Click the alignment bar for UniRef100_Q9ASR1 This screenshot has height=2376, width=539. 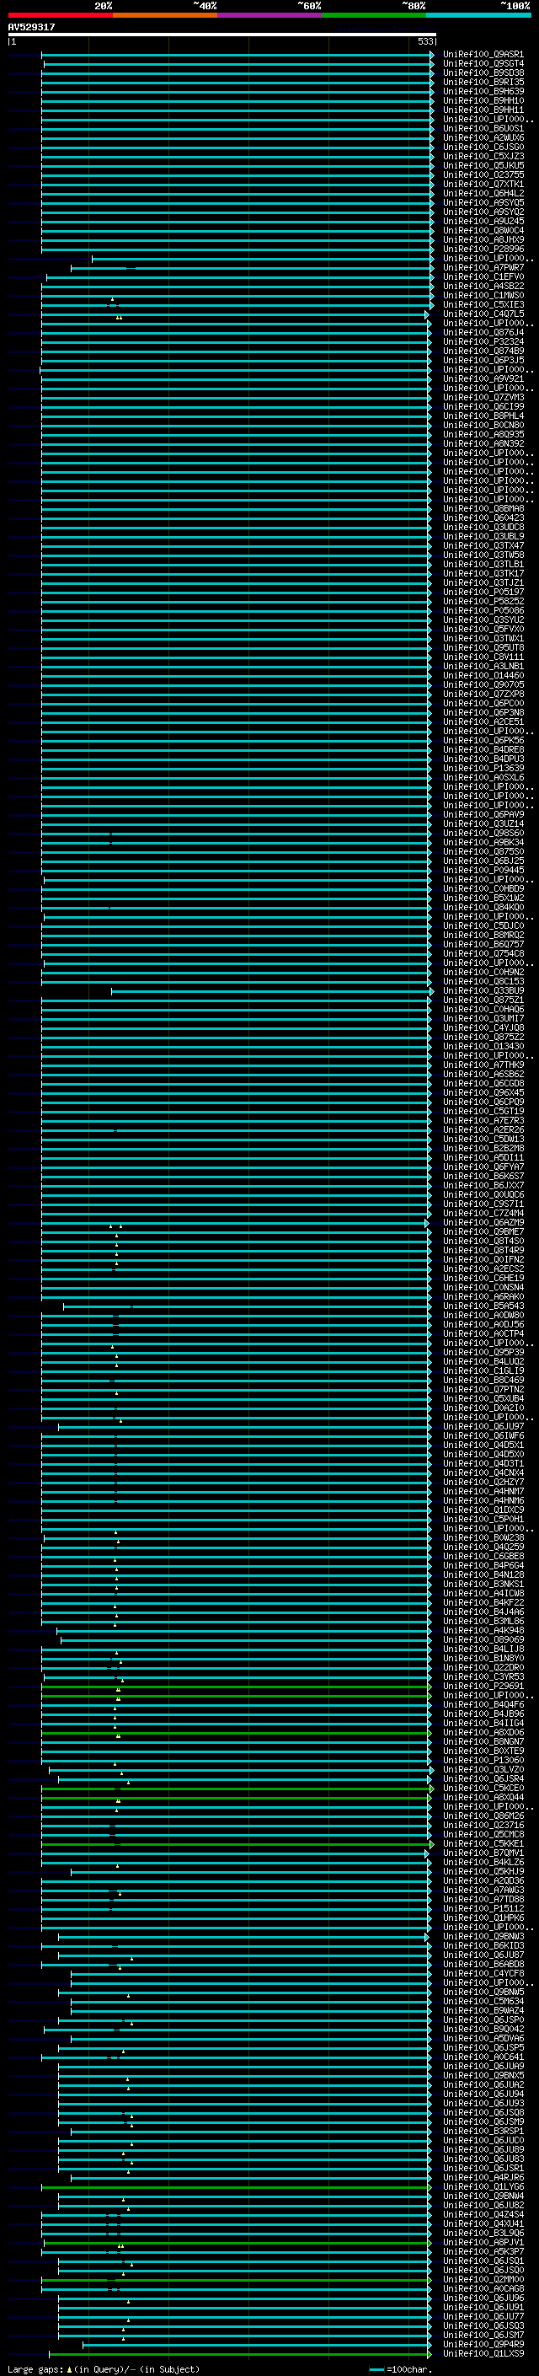(237, 55)
